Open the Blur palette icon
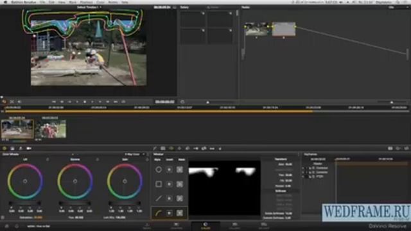The height and width of the screenshot is (231, 411). click(x=188, y=148)
